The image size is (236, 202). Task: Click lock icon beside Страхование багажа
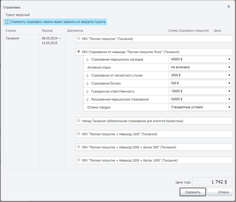pyautogui.click(x=87, y=83)
